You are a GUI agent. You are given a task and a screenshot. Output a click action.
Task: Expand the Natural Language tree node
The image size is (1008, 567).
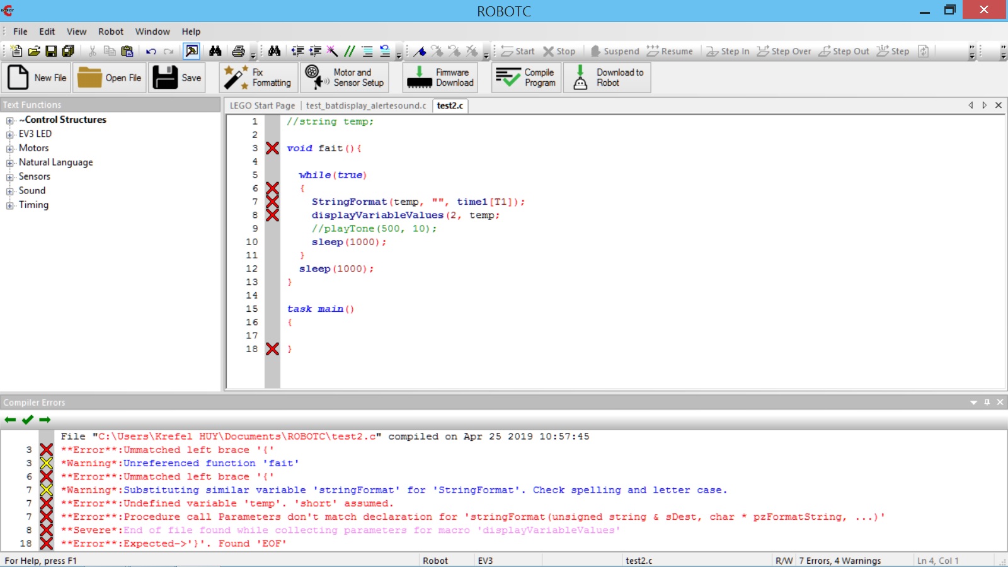click(x=10, y=163)
